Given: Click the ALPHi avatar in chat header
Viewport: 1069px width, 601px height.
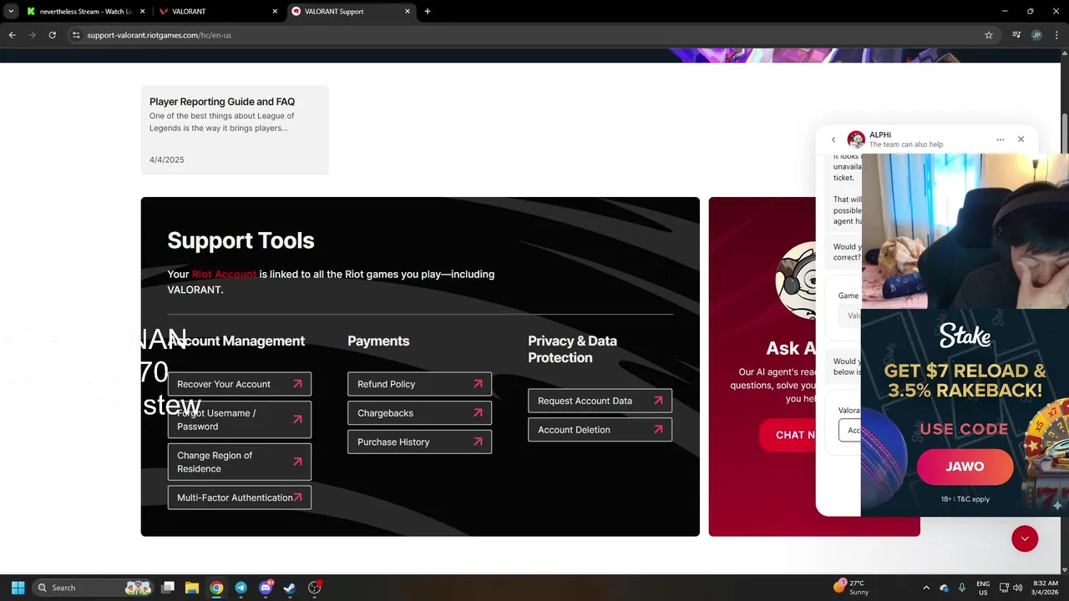Looking at the screenshot, I should click(x=856, y=139).
